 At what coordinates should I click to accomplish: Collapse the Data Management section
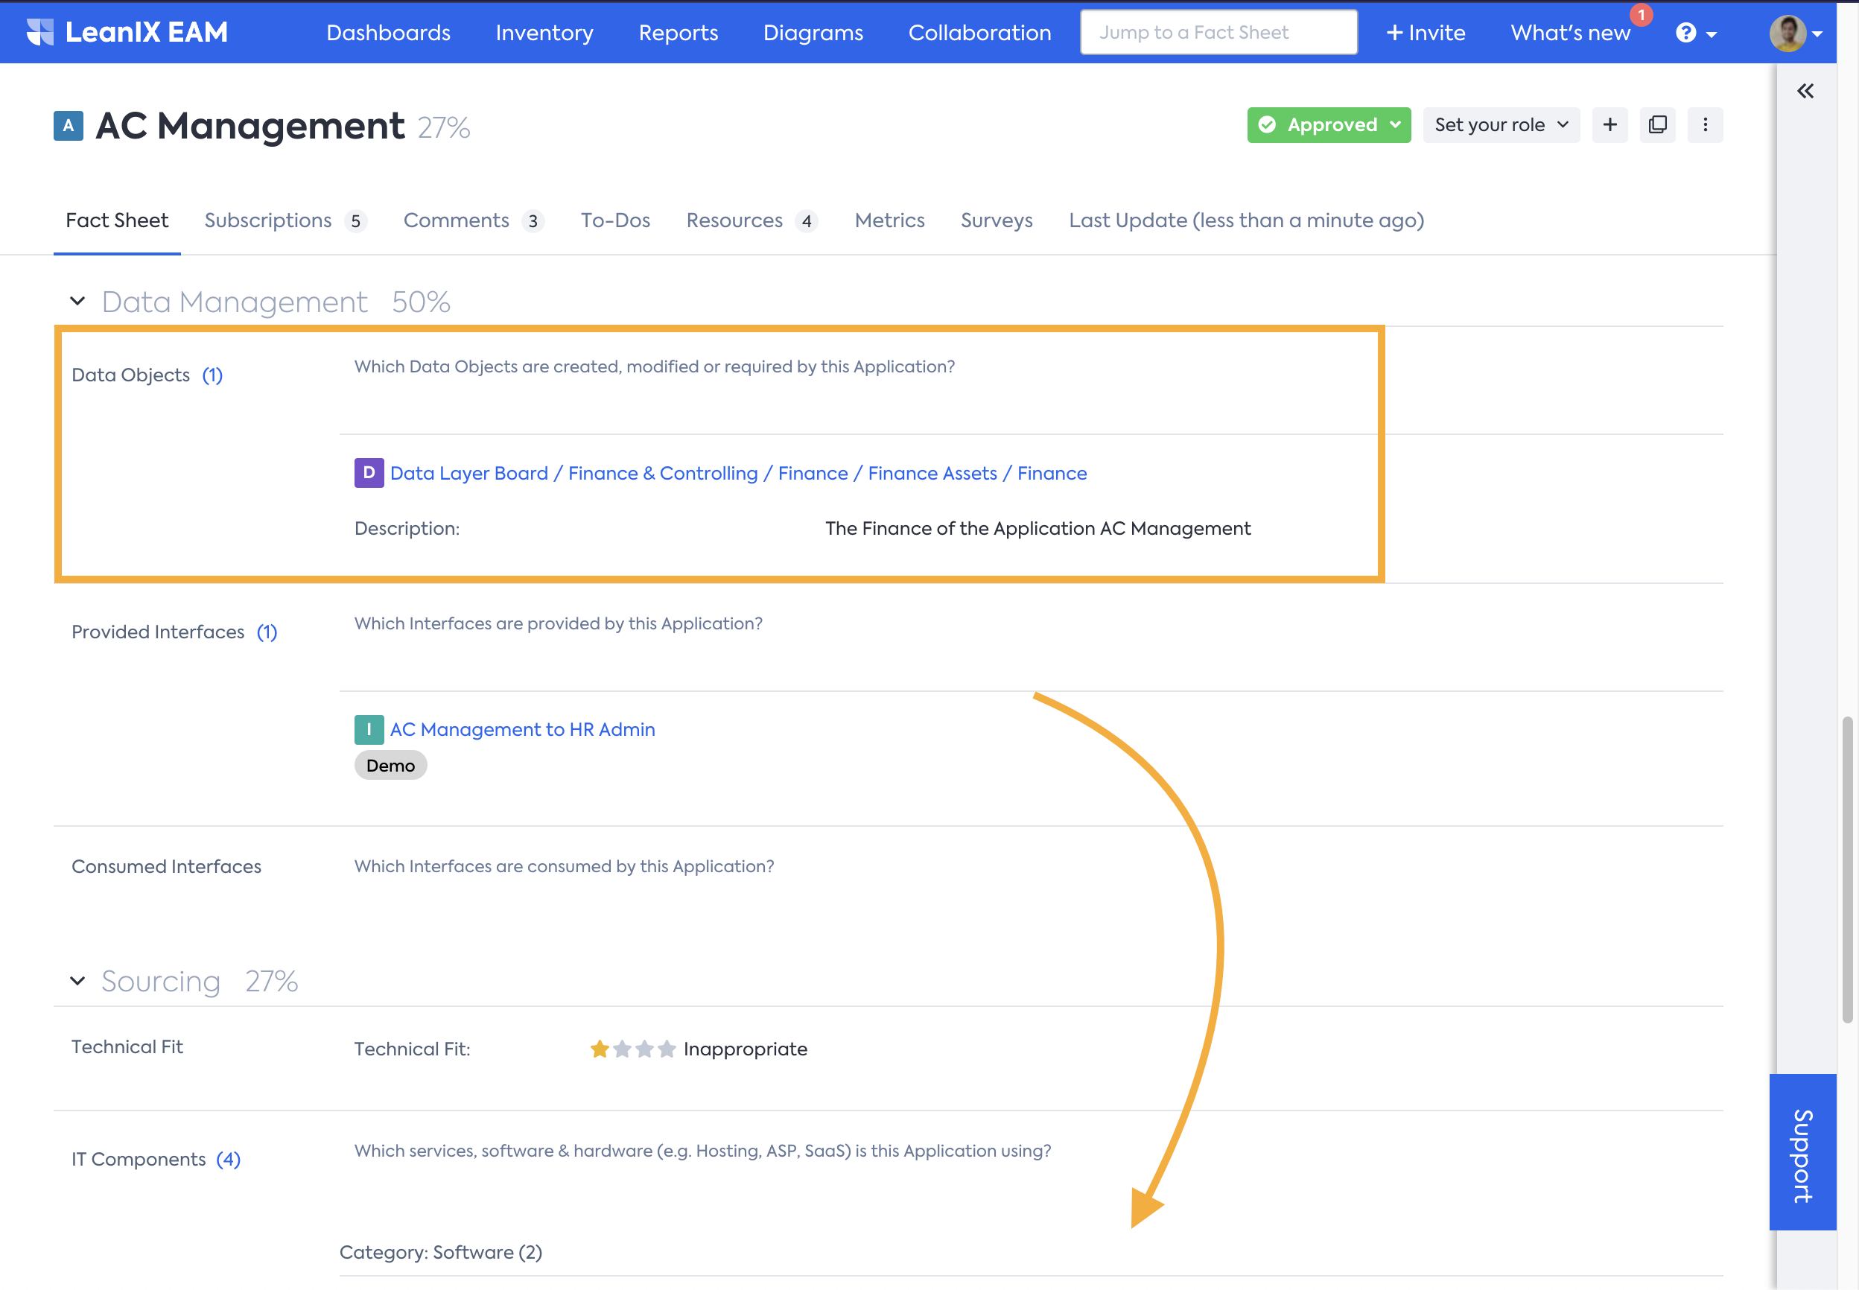[x=77, y=302]
